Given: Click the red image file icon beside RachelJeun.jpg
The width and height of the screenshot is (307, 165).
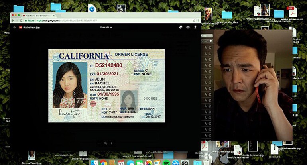Looking at the screenshot, I should [x=20, y=27].
